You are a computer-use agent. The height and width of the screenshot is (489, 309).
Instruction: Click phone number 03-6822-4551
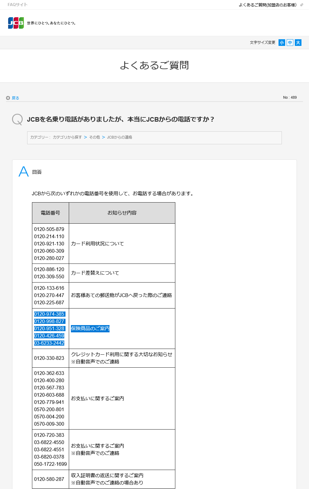tap(49, 449)
